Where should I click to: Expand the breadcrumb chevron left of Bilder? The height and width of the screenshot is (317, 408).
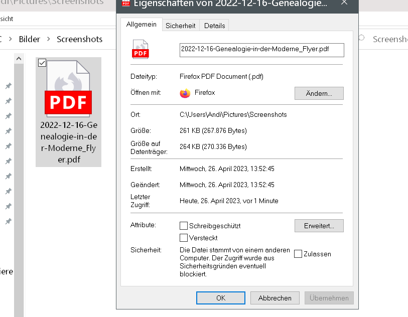(11, 39)
